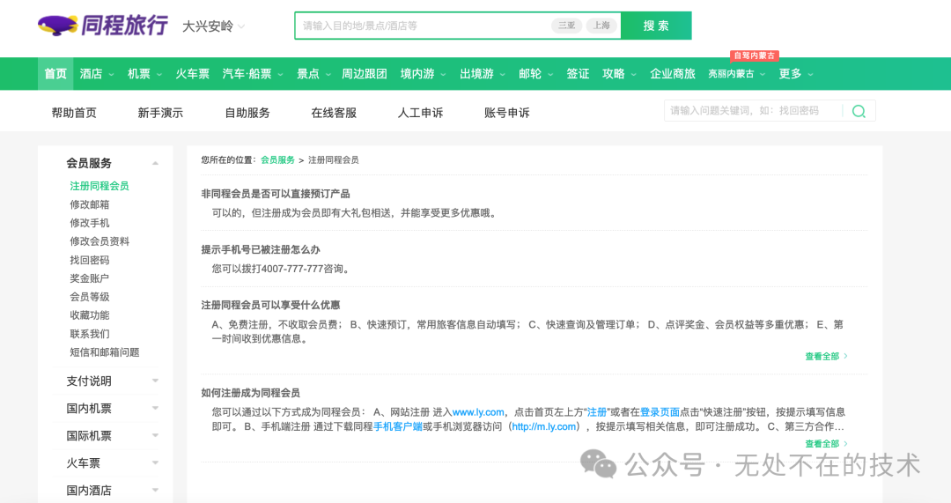
Task: Open the 机票 navigation dropdown
Action: (x=144, y=73)
